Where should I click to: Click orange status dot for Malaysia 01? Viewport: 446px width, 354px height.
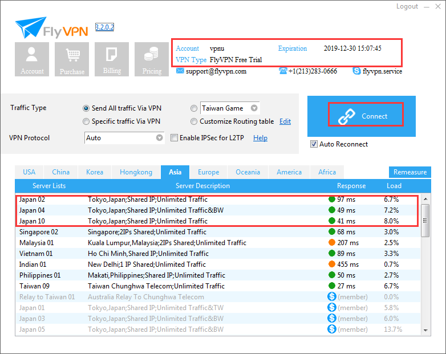(332, 242)
